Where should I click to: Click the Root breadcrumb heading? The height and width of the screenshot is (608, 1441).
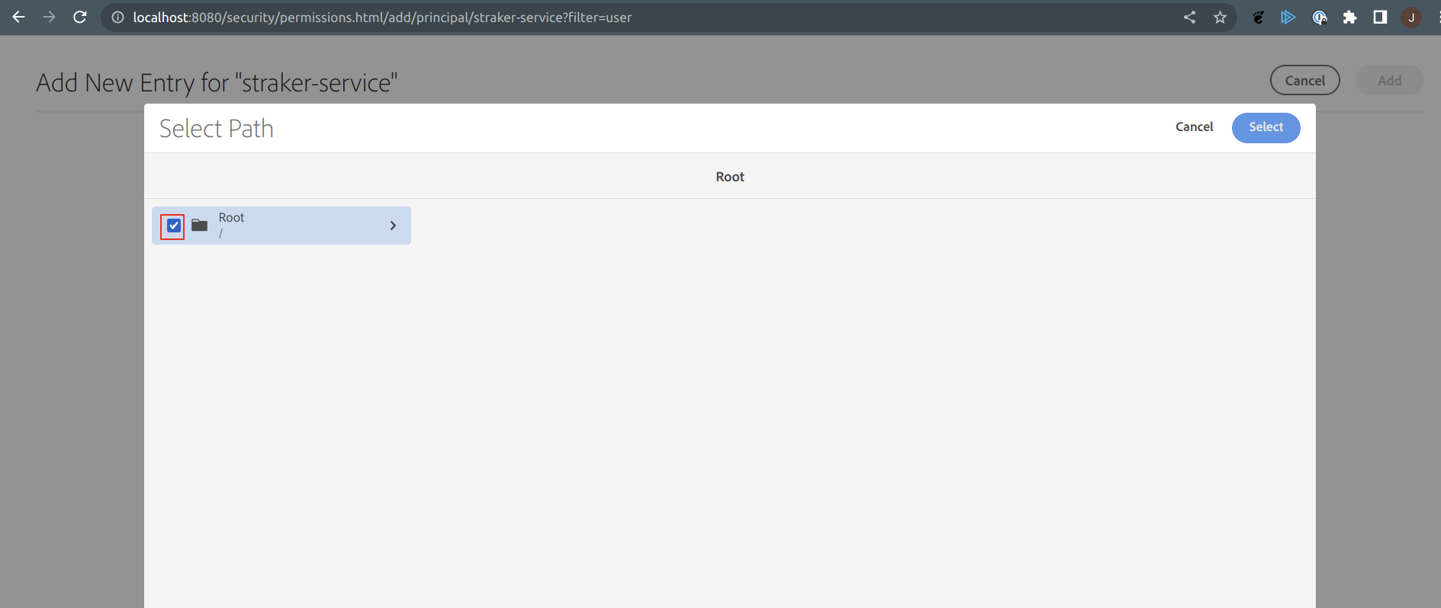[x=729, y=177]
